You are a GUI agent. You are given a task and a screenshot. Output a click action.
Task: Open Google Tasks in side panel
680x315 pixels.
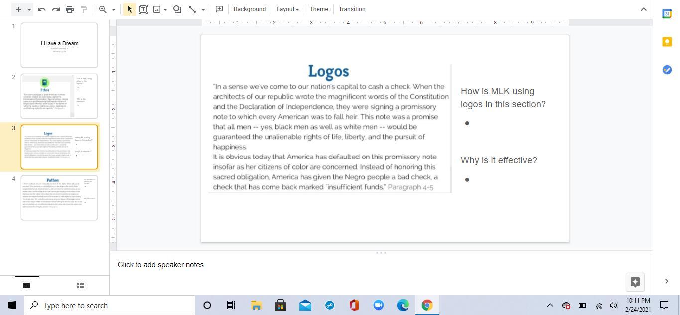click(667, 70)
